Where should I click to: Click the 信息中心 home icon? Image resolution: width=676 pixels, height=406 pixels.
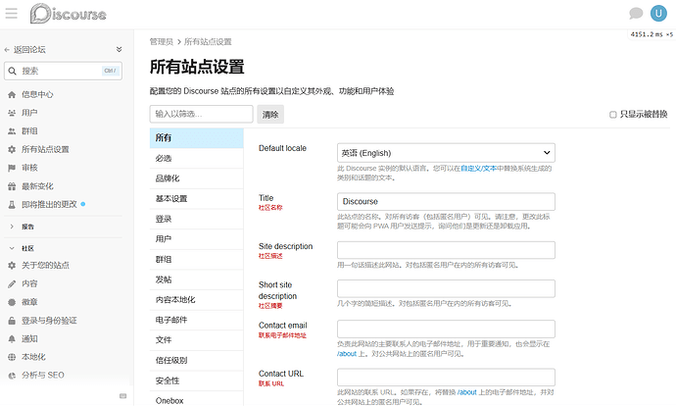[x=12, y=94]
